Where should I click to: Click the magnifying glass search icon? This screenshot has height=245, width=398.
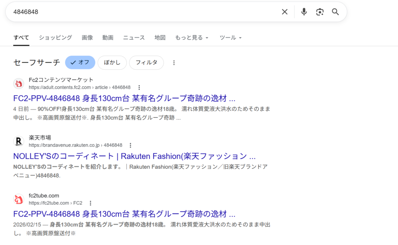pos(335,12)
